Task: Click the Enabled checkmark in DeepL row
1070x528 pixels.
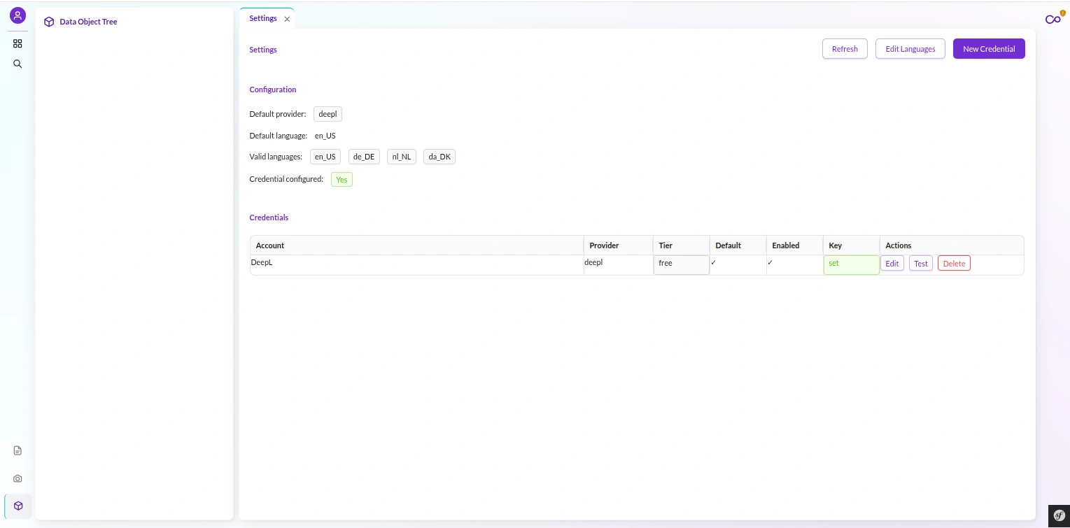Action: (x=770, y=263)
